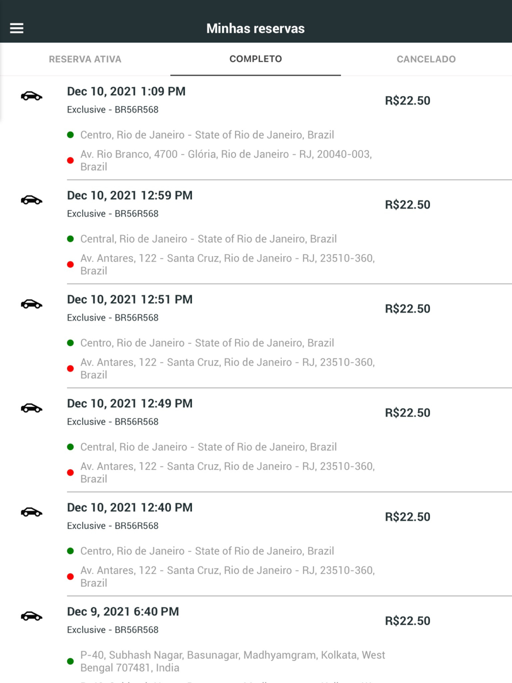
Task: Click the Av. Rio Branco, 4700 drop-off address
Action: tap(226, 160)
